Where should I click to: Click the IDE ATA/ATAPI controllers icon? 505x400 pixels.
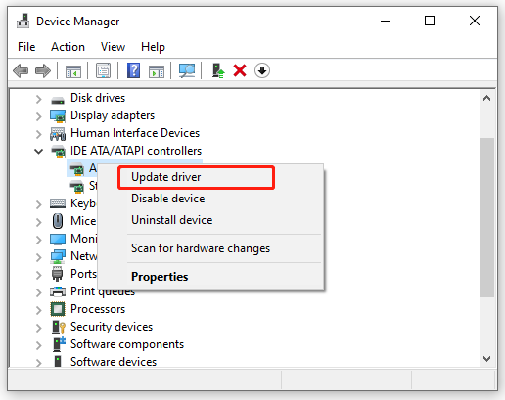tap(59, 152)
